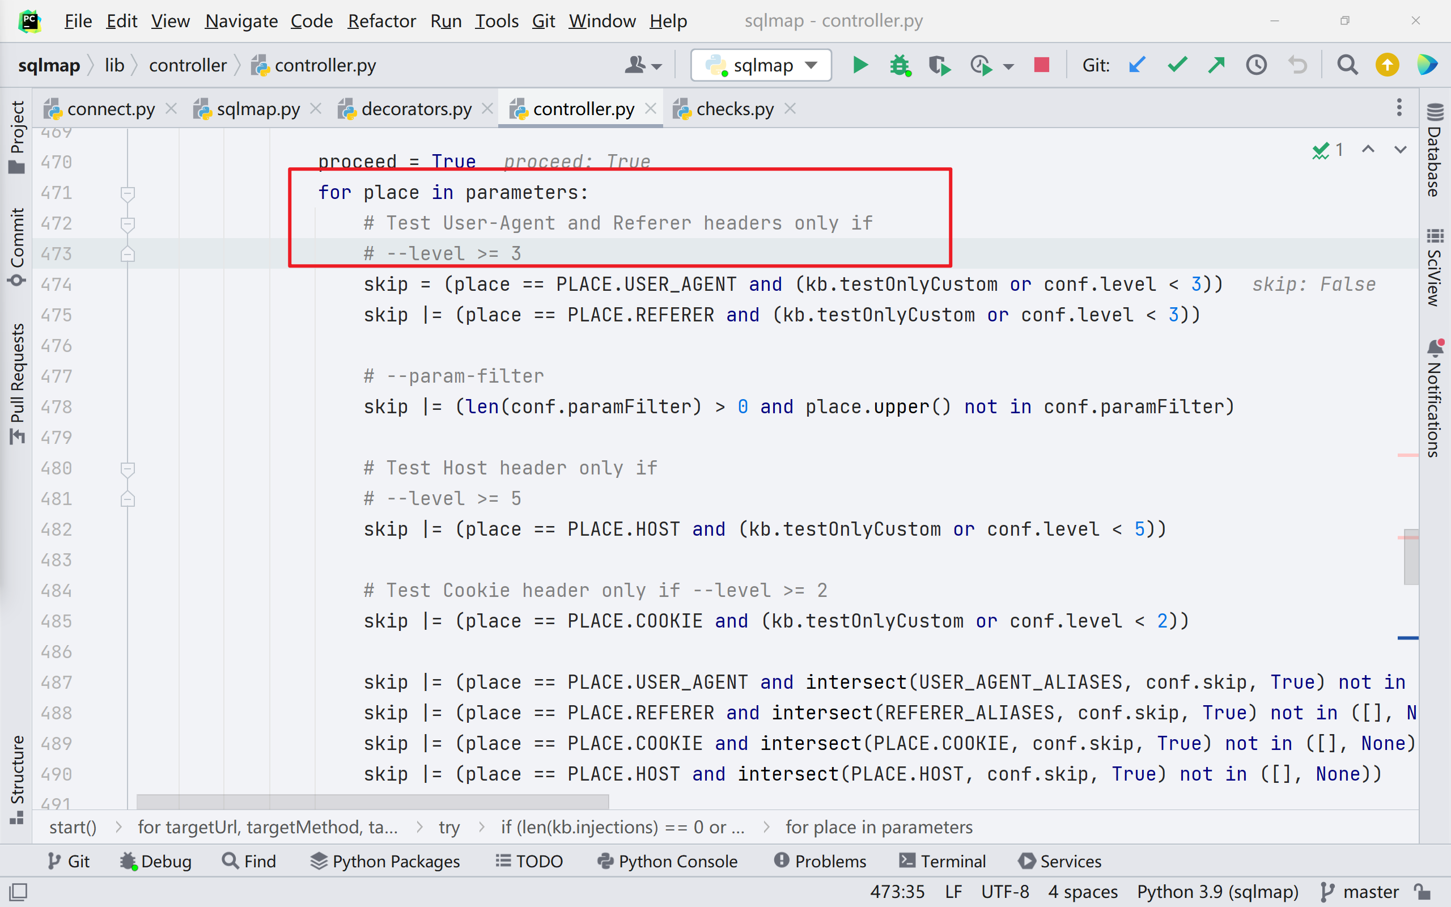Open the Structure tool window

click(x=17, y=780)
